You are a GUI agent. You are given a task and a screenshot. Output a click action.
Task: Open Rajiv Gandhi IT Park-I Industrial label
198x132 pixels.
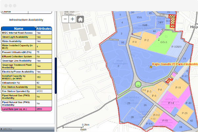pyautogui.click(x=175, y=64)
